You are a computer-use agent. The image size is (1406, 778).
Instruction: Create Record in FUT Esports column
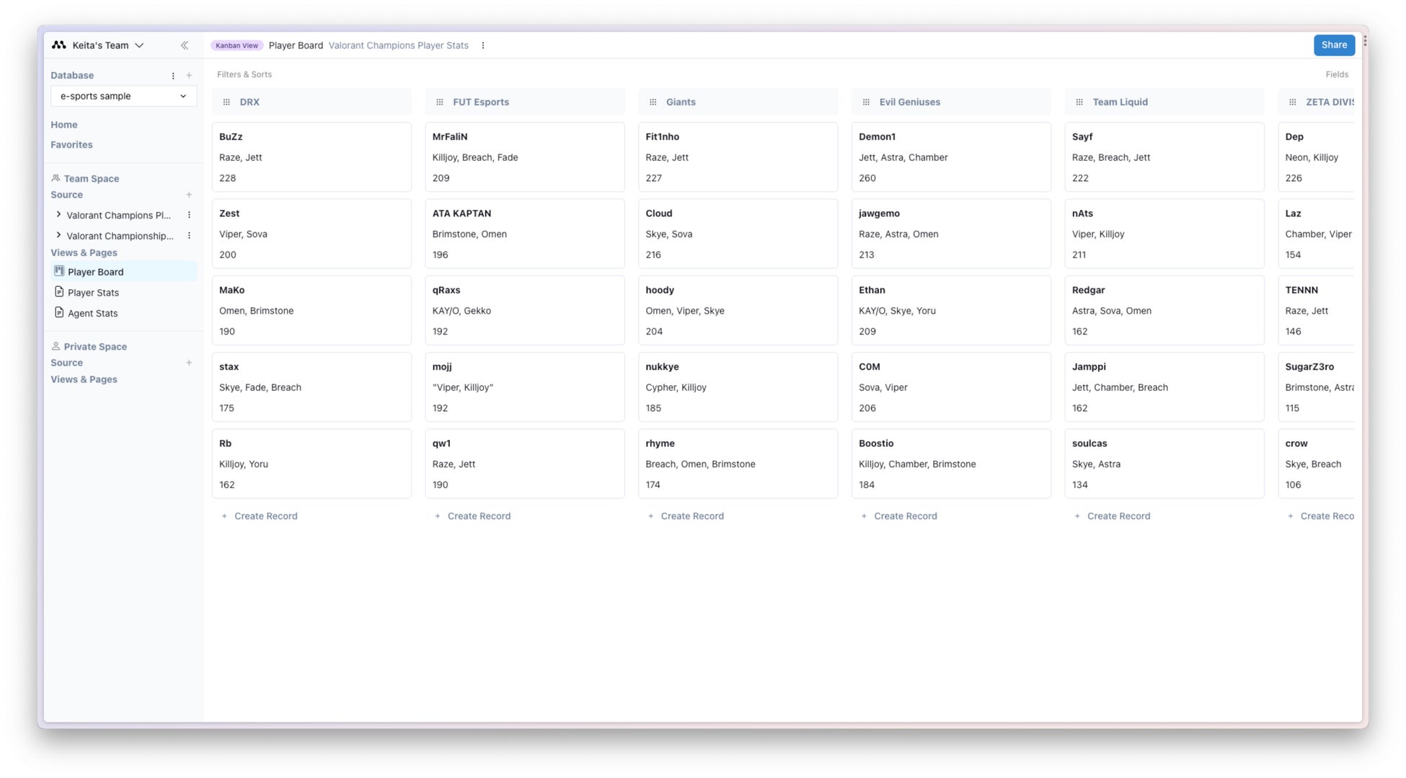pos(472,516)
